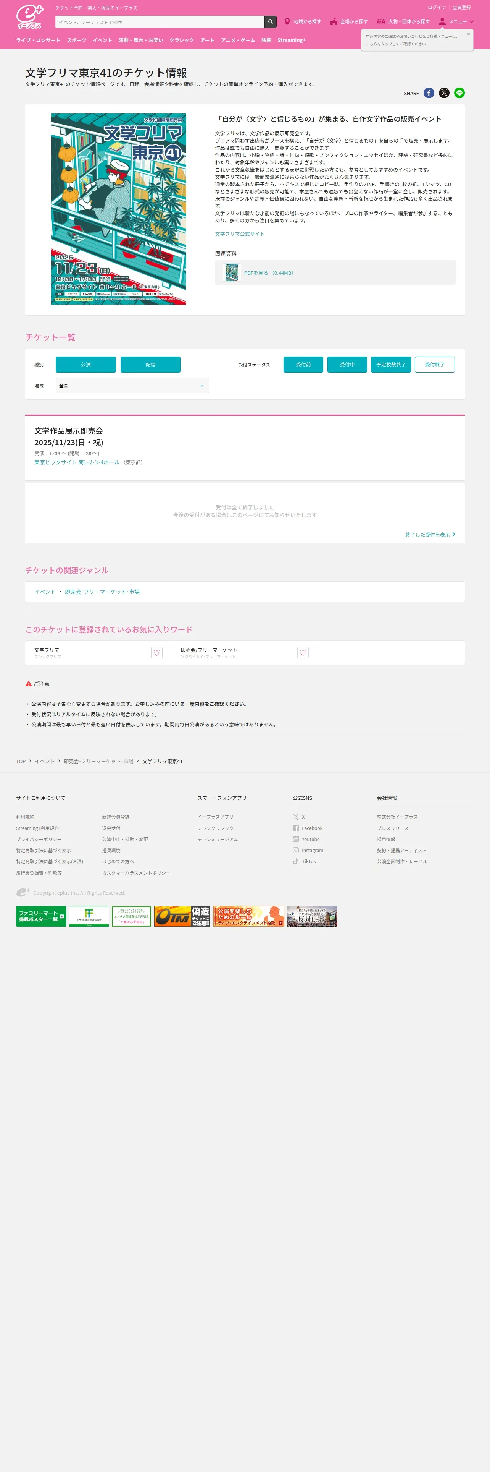Open 文学フリマ公式サイト link
The image size is (490, 1472).
pyautogui.click(x=240, y=234)
